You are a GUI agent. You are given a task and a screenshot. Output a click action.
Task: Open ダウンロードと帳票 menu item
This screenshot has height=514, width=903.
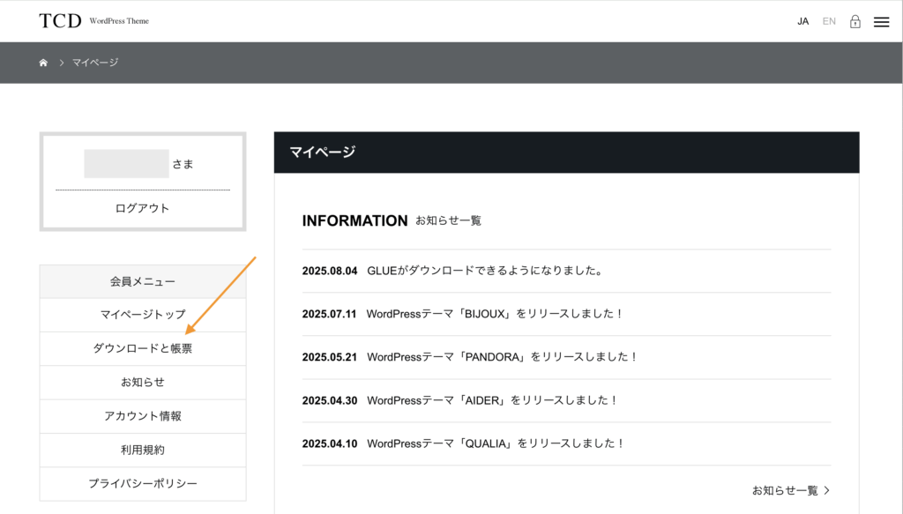pos(143,349)
